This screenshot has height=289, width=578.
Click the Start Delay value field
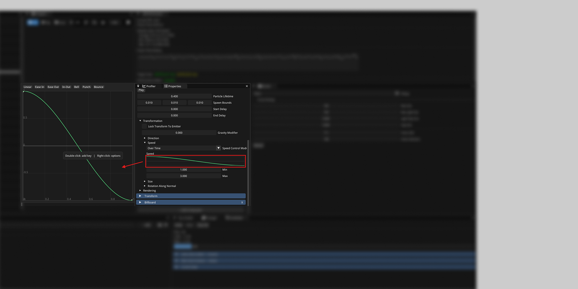tap(175, 109)
